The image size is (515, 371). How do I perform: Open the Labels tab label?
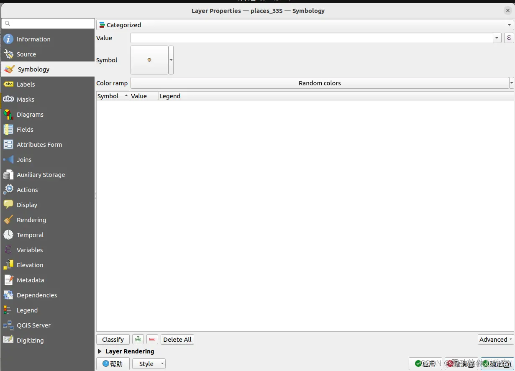(26, 84)
